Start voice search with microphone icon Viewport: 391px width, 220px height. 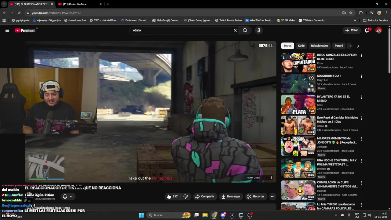(x=259, y=30)
